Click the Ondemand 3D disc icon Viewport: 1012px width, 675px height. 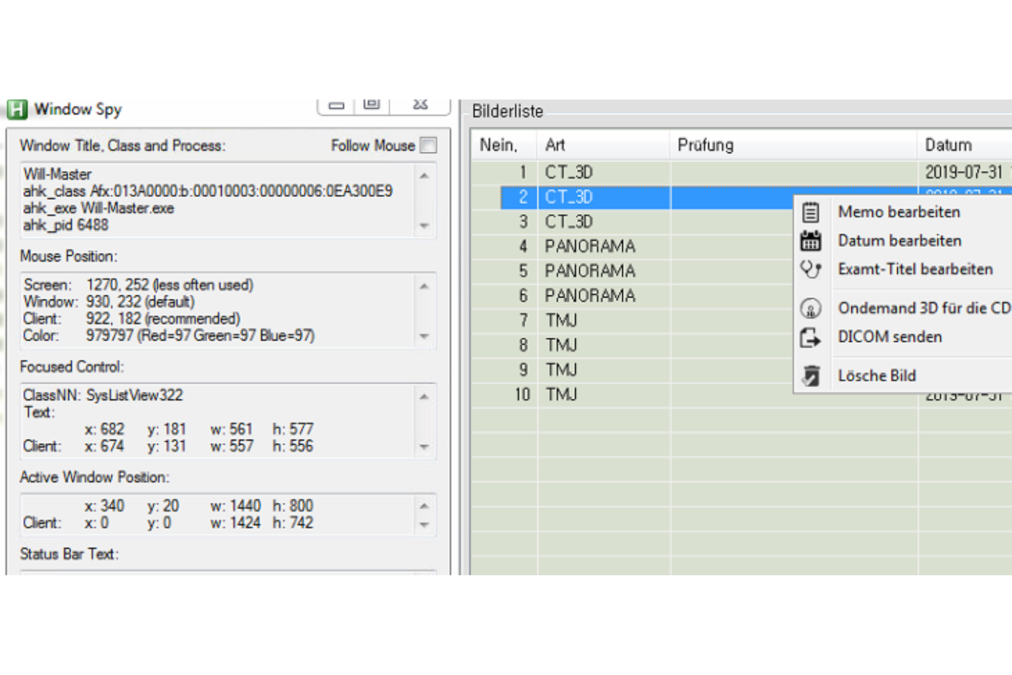coord(810,308)
